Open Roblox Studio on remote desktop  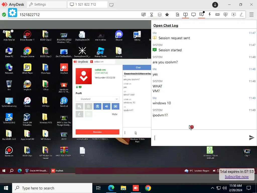pos(101,52)
